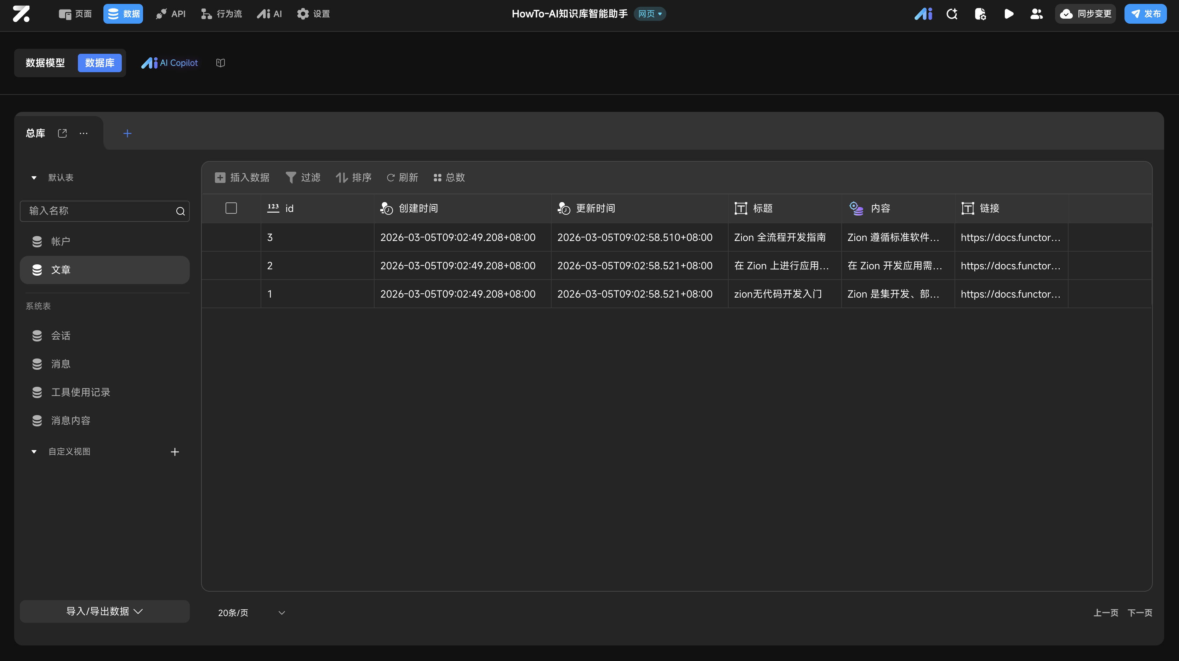Click the preview play icon
This screenshot has height=661, width=1179.
tap(1008, 14)
